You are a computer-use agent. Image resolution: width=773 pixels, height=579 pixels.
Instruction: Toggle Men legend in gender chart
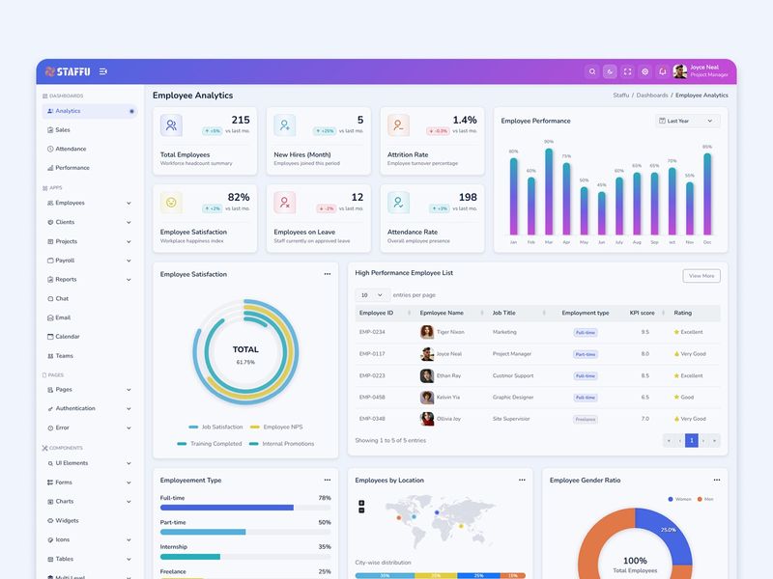point(705,499)
